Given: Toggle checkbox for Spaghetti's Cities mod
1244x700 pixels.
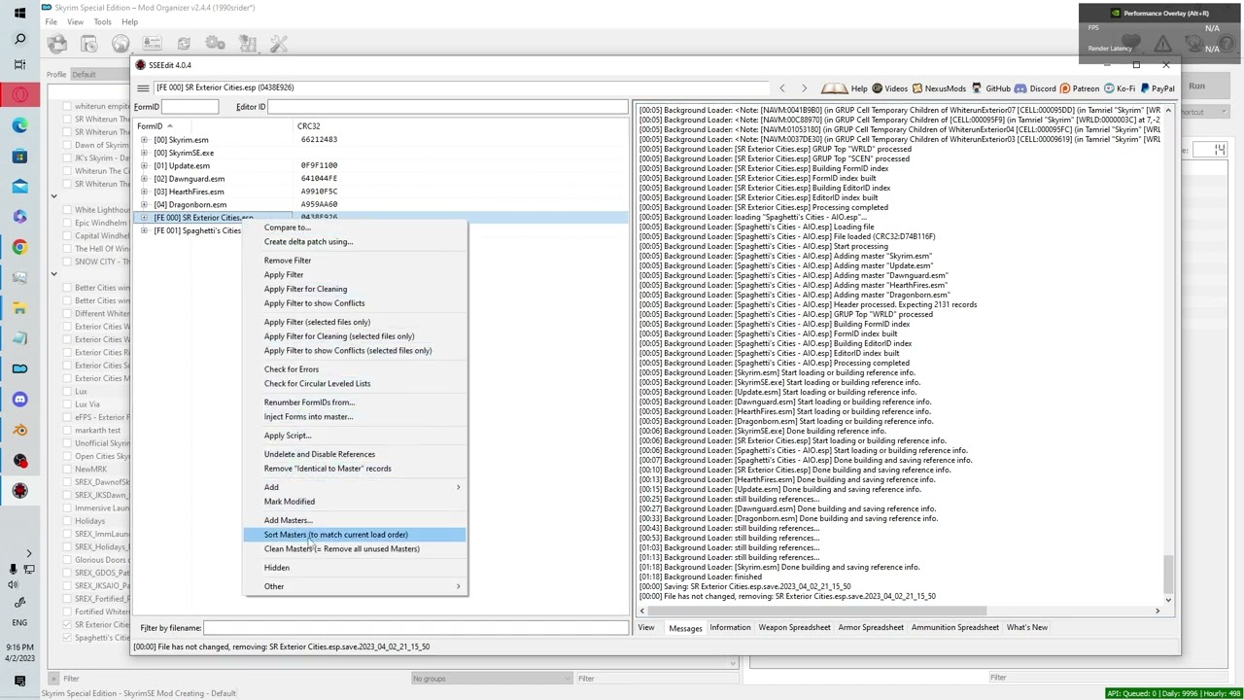Looking at the screenshot, I should tap(66, 638).
